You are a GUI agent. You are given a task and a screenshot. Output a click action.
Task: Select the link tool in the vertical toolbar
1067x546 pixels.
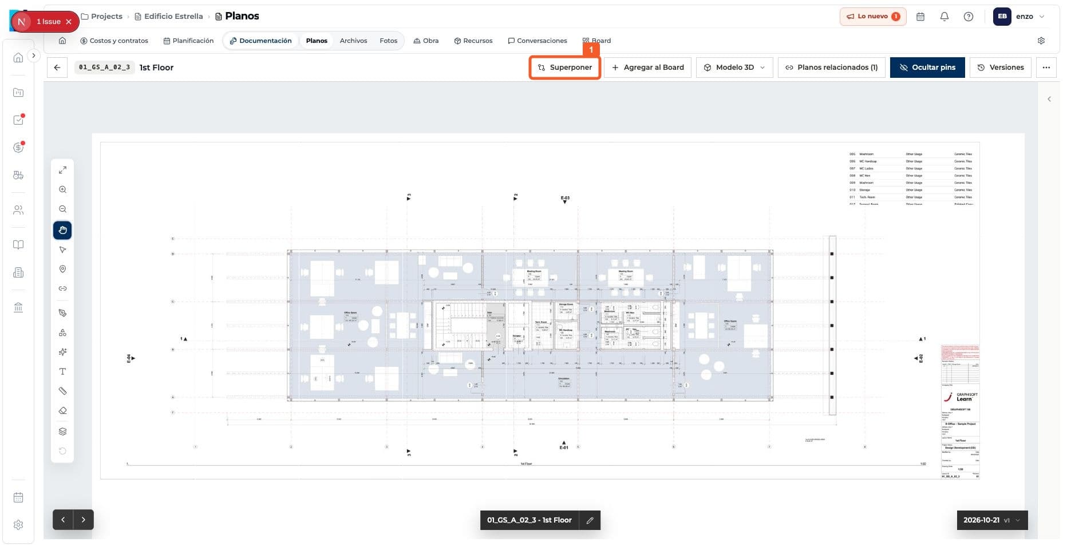tap(62, 288)
